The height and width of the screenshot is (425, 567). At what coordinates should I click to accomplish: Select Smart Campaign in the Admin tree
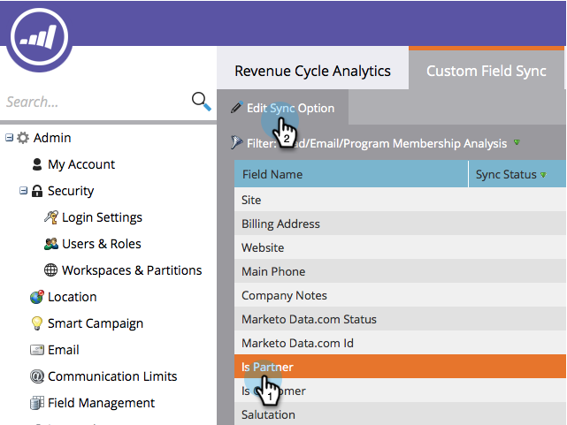[x=96, y=323]
